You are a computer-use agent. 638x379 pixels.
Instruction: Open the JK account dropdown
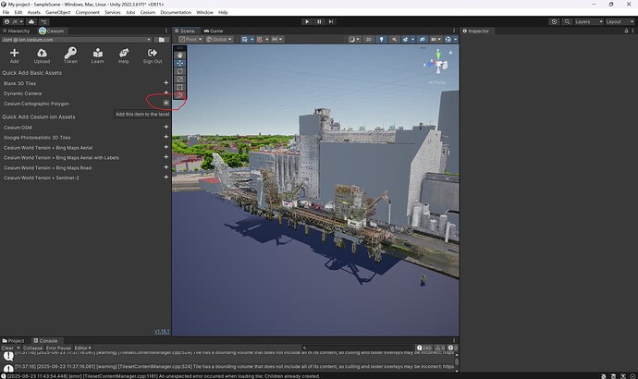click(14, 21)
